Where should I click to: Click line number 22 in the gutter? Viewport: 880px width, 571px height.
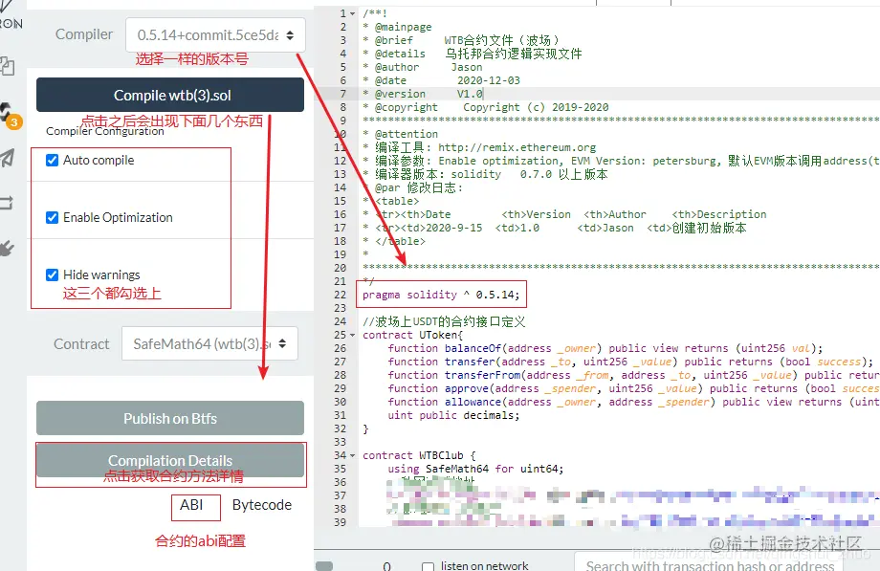(341, 295)
